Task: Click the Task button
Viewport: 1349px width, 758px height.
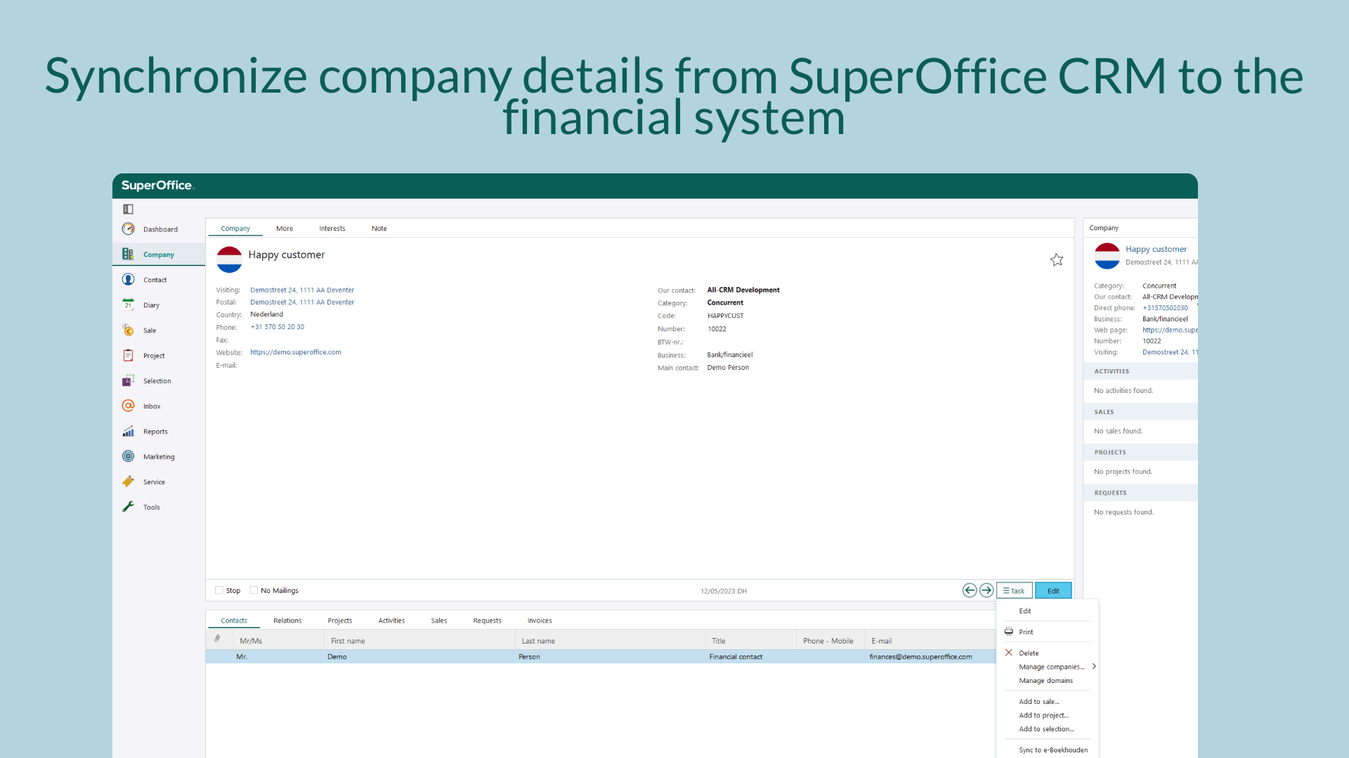Action: coord(1014,590)
